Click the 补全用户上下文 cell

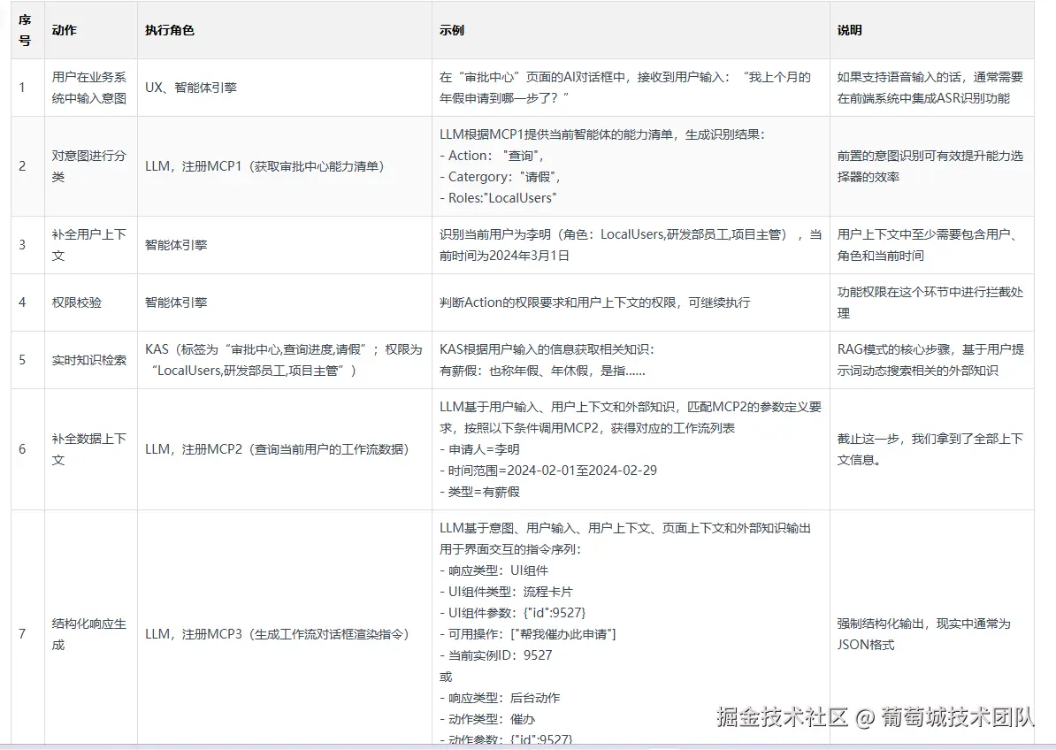91,245
